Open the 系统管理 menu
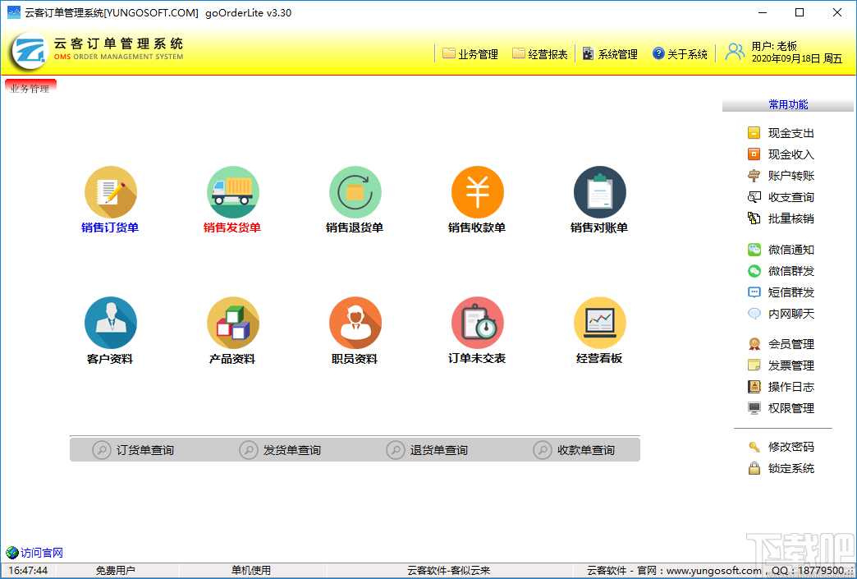Viewport: 857px width, 579px height. pyautogui.click(x=610, y=53)
